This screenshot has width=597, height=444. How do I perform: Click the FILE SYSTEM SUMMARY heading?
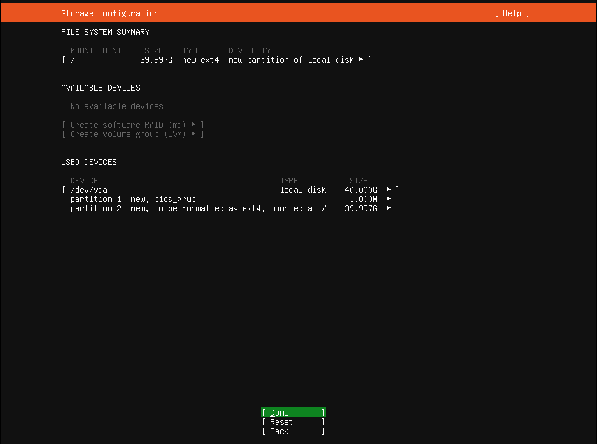106,32
